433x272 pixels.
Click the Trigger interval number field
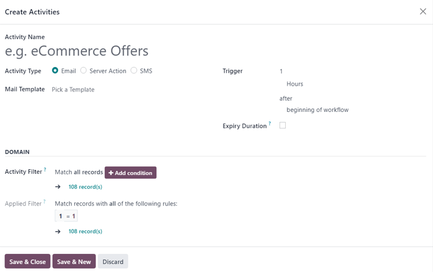341,72
